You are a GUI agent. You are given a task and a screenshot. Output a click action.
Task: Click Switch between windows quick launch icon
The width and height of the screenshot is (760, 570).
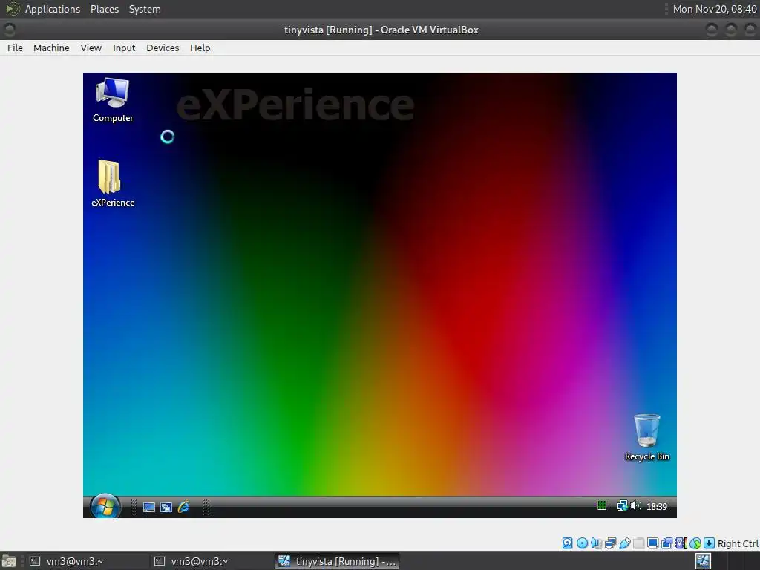tap(166, 507)
